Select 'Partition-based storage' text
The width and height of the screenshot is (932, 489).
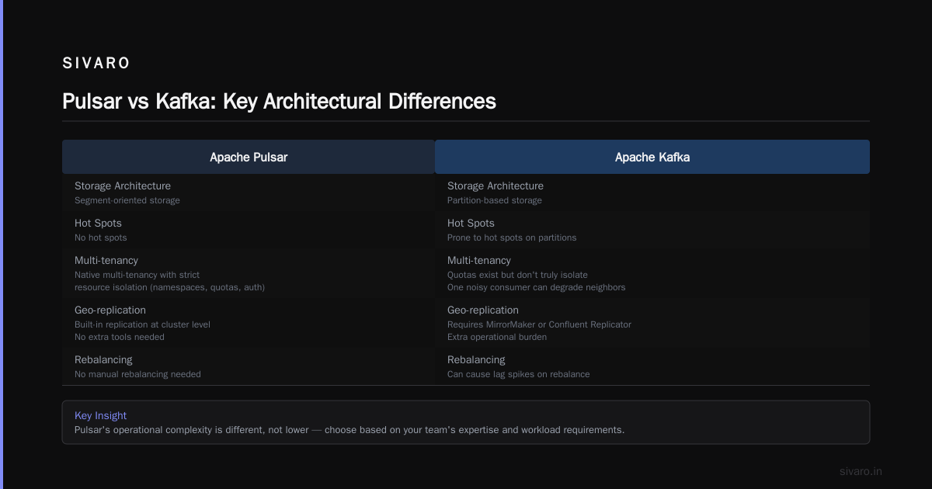[495, 200]
